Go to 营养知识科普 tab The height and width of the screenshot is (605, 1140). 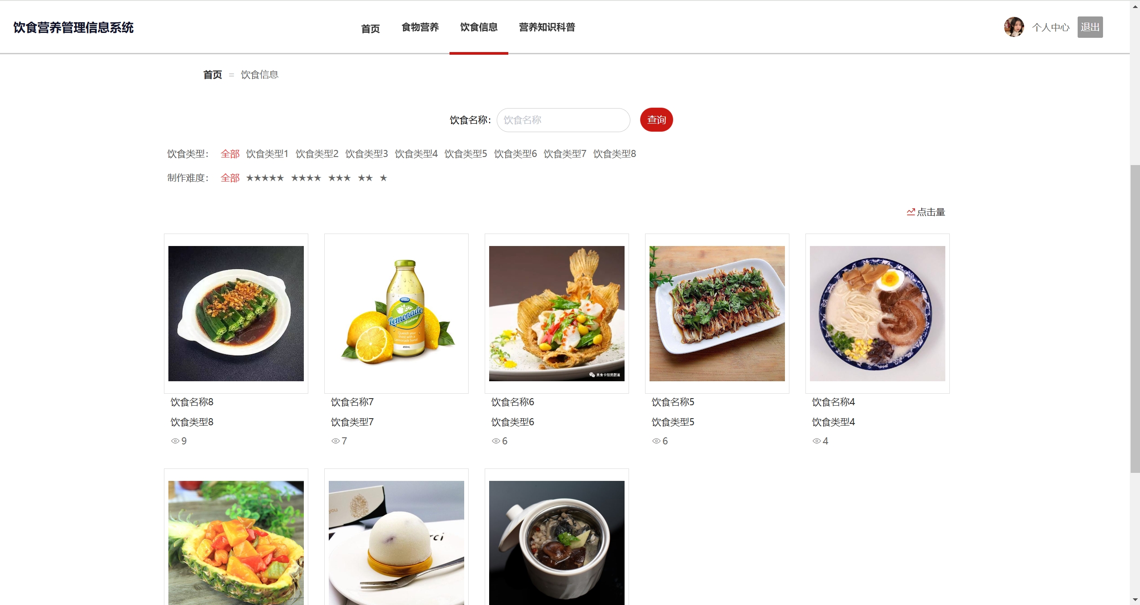pos(547,27)
